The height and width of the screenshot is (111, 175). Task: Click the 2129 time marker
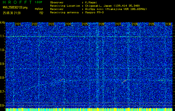click(152, 24)
